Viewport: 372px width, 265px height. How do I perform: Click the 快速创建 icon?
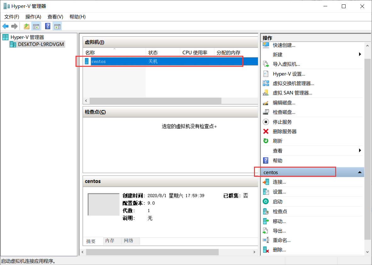(x=266, y=45)
